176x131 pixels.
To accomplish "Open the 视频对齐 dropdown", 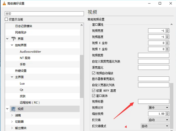I will (x=158, y=108).
